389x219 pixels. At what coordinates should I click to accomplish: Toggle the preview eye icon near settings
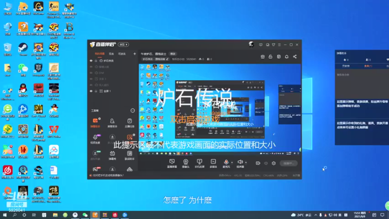[266, 163]
